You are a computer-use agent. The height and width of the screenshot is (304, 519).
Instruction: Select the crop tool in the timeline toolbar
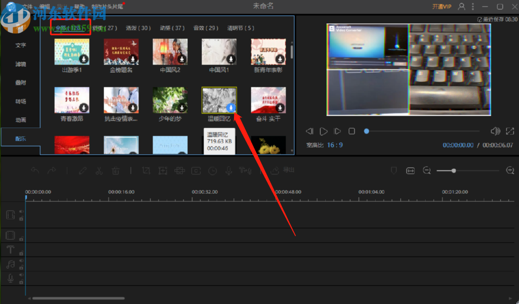coord(146,170)
